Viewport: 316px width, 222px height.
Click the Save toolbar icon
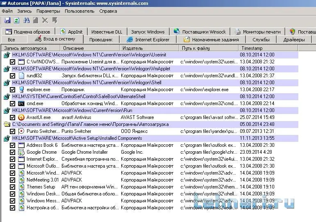[7, 20]
